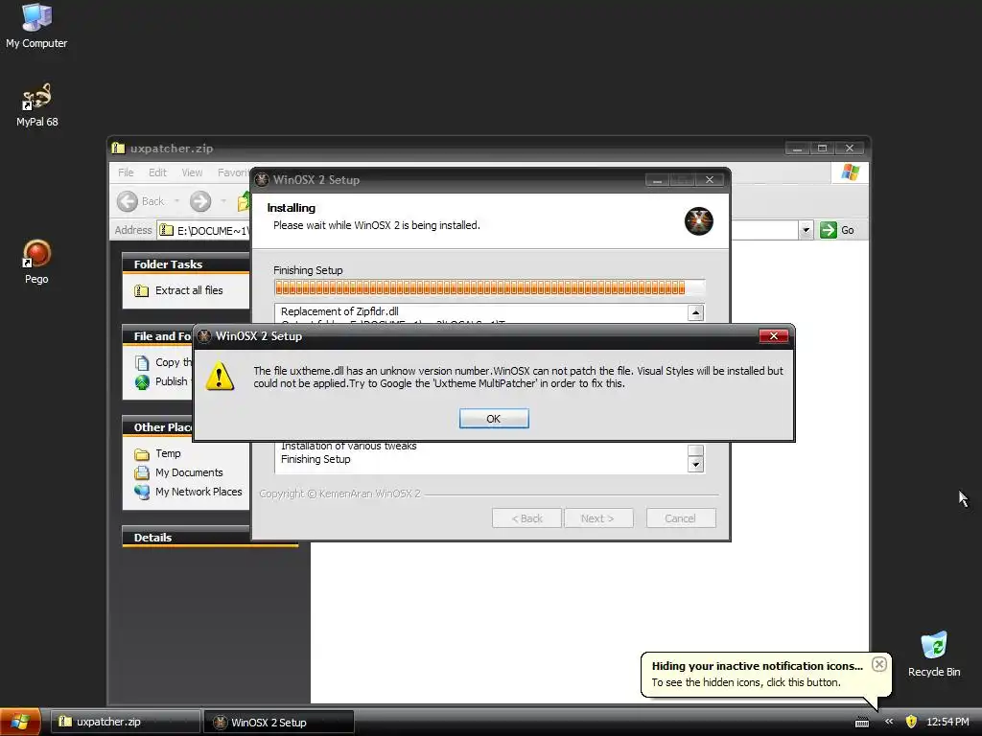Viewport: 982px width, 736px height.
Task: Close the WinOSX 2 Setup warning dialog
Action: pos(774,336)
